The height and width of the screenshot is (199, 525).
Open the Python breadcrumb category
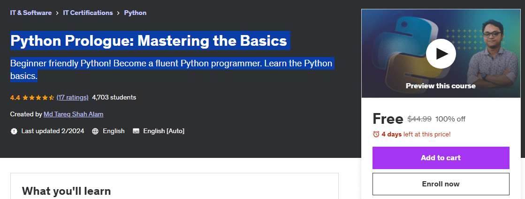click(135, 13)
